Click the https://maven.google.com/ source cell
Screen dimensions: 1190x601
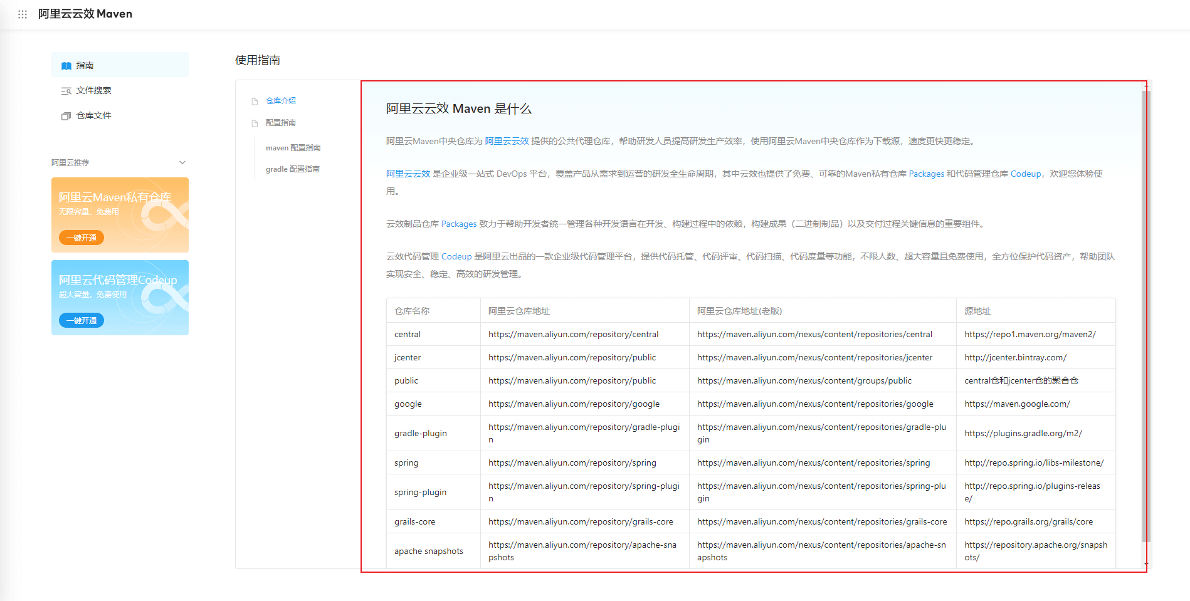point(1036,404)
